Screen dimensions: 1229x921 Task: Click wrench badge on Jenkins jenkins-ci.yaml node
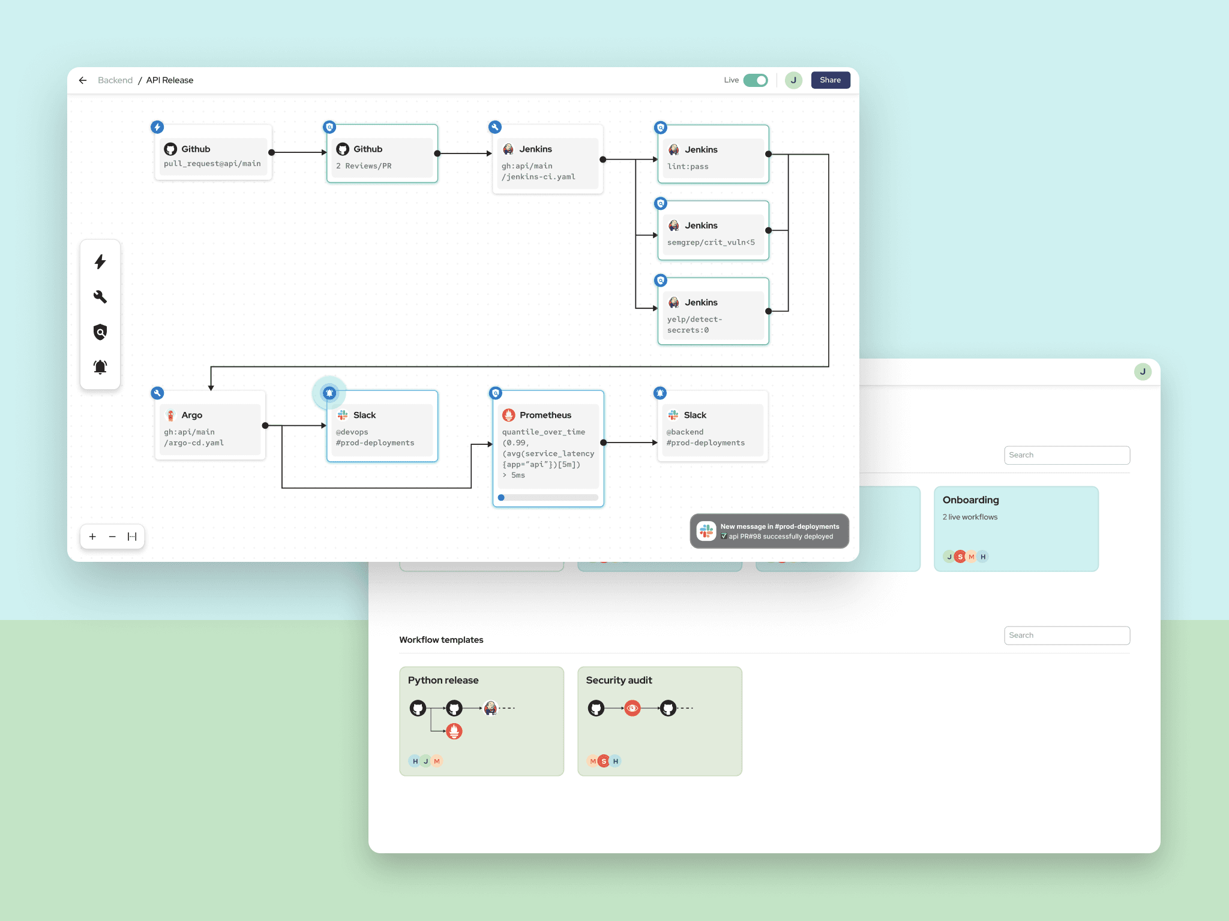(x=495, y=127)
